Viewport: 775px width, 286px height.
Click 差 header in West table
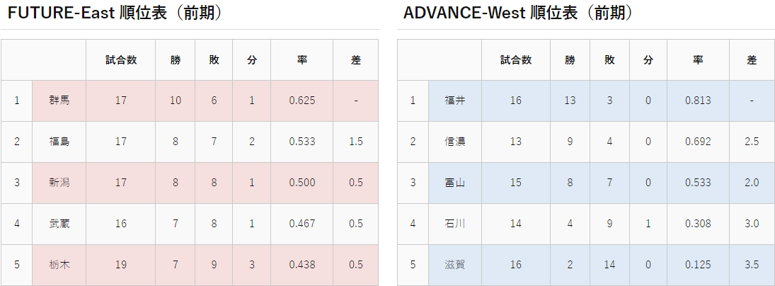tap(752, 59)
